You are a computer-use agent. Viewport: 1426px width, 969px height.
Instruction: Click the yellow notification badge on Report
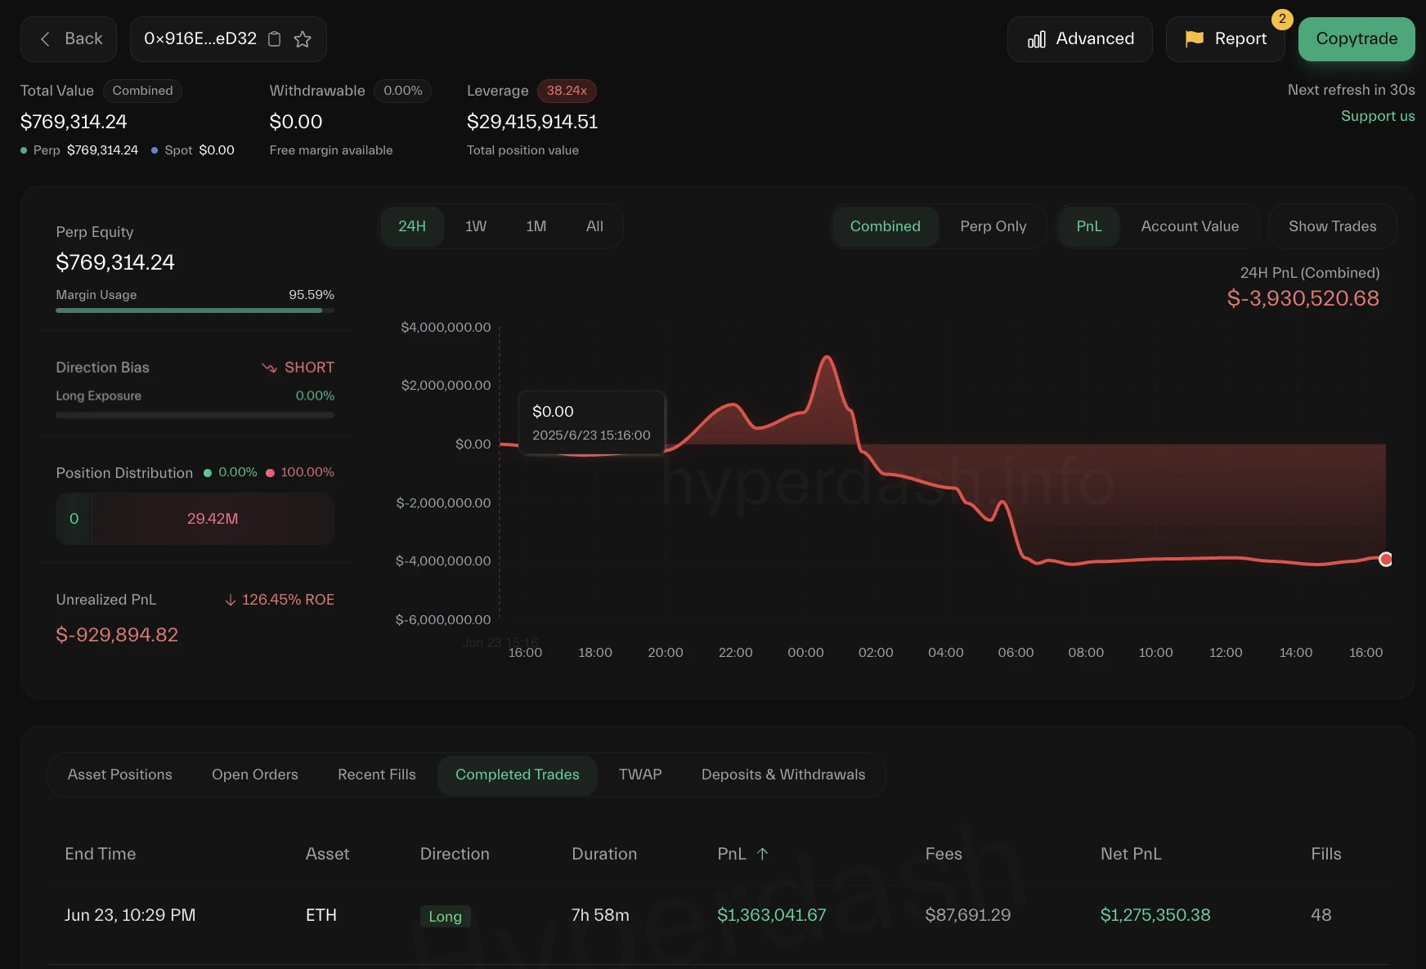pyautogui.click(x=1282, y=20)
